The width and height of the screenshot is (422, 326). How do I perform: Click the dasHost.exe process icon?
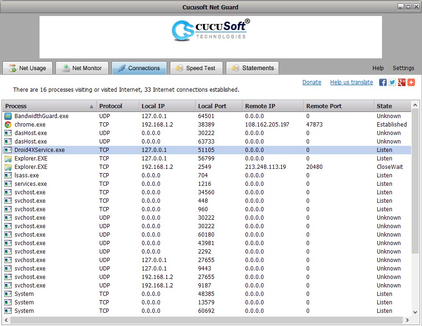coord(7,133)
